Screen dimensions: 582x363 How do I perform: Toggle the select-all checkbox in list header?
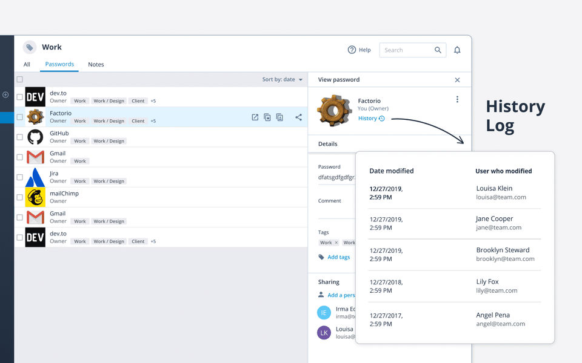click(x=19, y=79)
